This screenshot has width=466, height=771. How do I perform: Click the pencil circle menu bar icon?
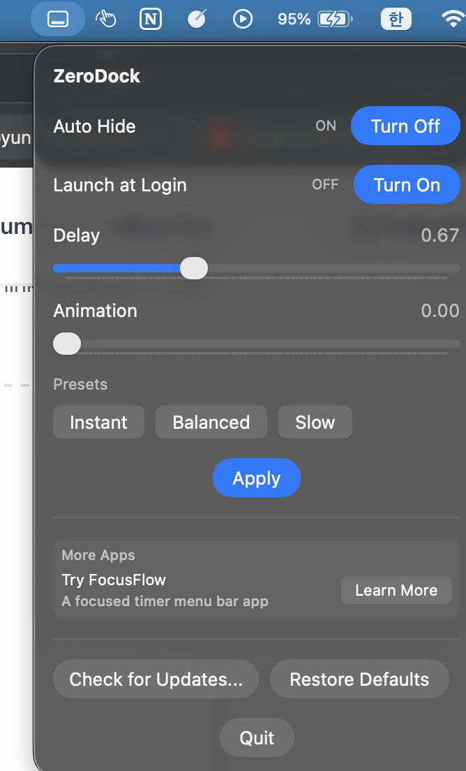pyautogui.click(x=196, y=19)
